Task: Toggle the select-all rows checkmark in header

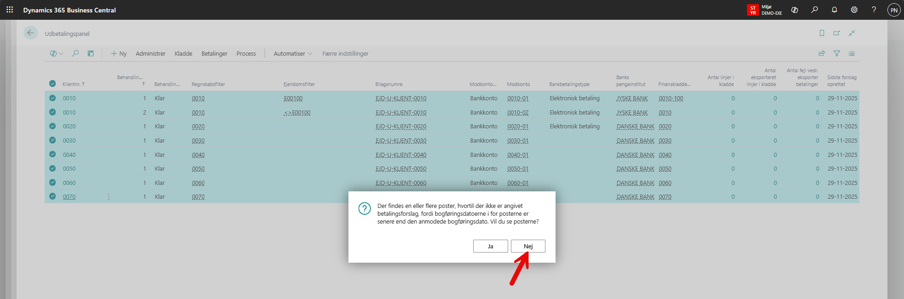Action: tap(52, 84)
